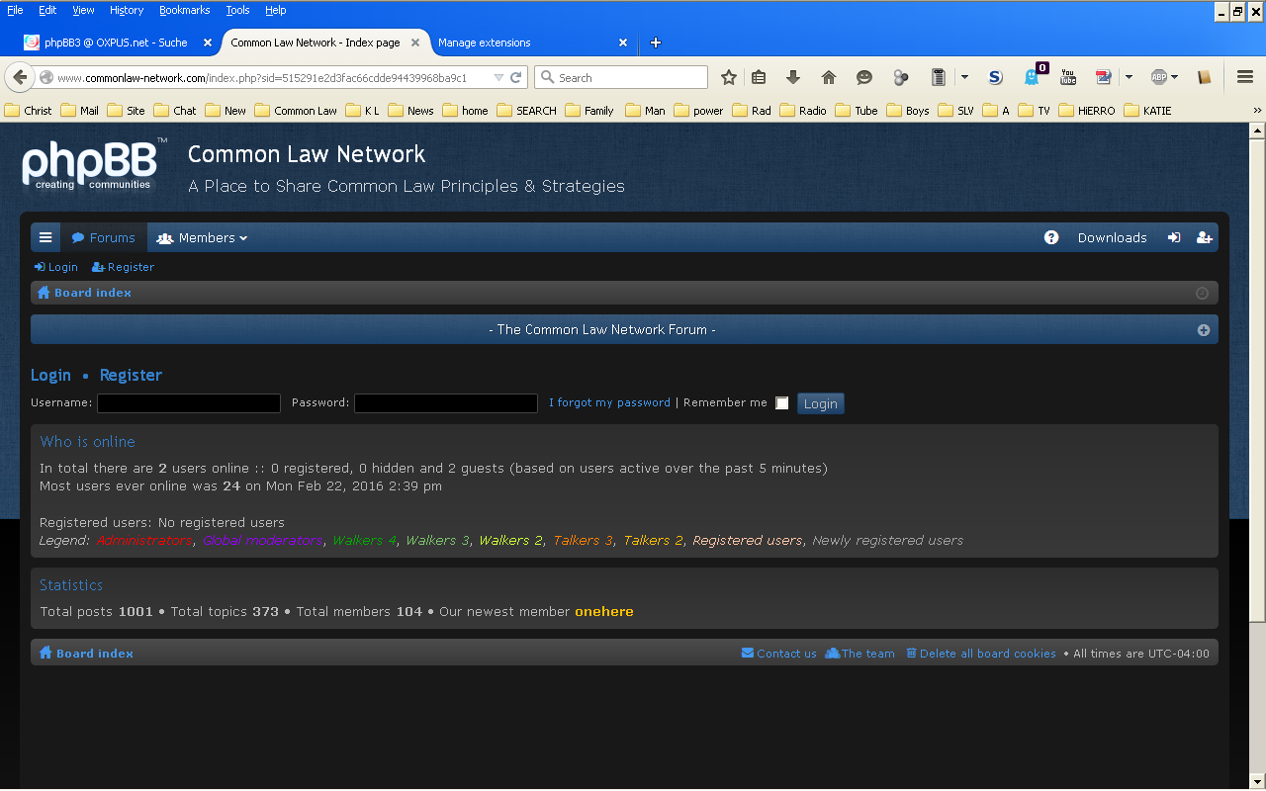
Task: Click the clock toggle in Board index bar
Action: 1203,294
